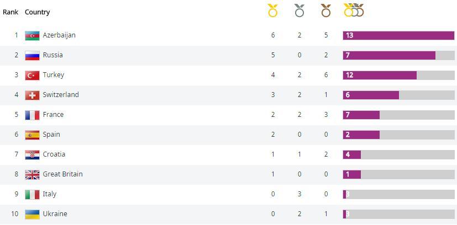This screenshot has width=457, height=225.
Task: Click the Russia flag icon
Action: tap(32, 55)
